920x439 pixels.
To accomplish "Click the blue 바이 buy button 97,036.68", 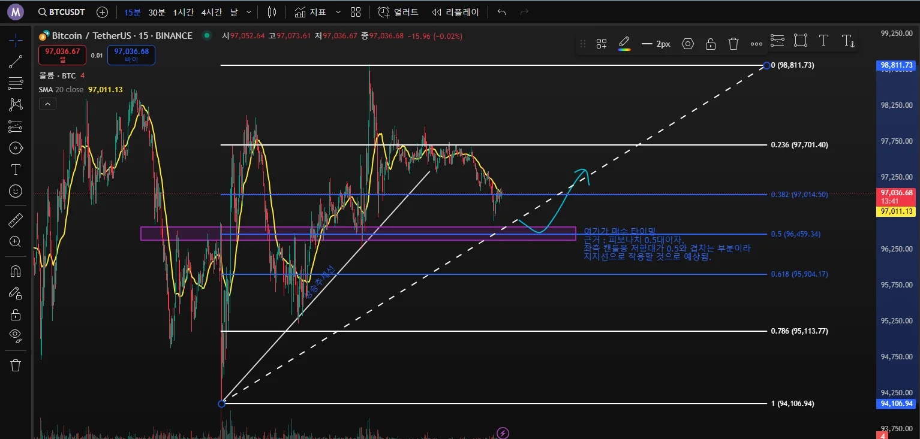I will [x=131, y=55].
